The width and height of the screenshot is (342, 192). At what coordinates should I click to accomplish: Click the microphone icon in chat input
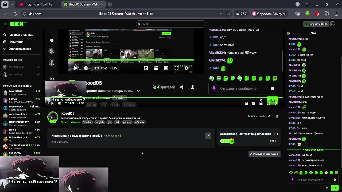(292, 180)
